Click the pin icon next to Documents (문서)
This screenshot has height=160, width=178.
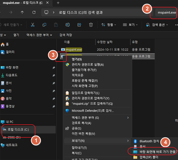[54, 83]
